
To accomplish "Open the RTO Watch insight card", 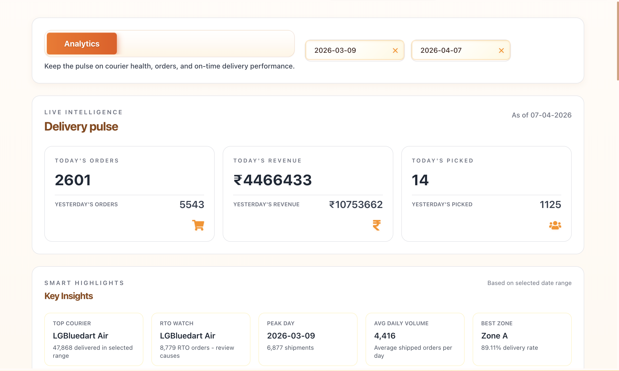I will coord(201,339).
